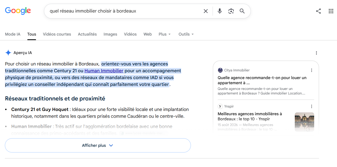
Task: Click the "Aperçu IA" label
Action: (x=23, y=53)
